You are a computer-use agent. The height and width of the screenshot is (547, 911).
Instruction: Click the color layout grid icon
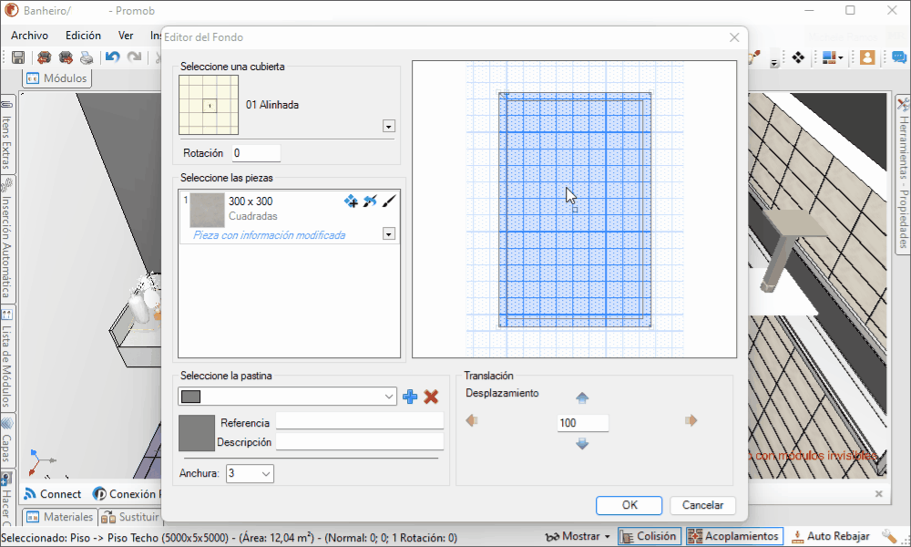tap(829, 57)
